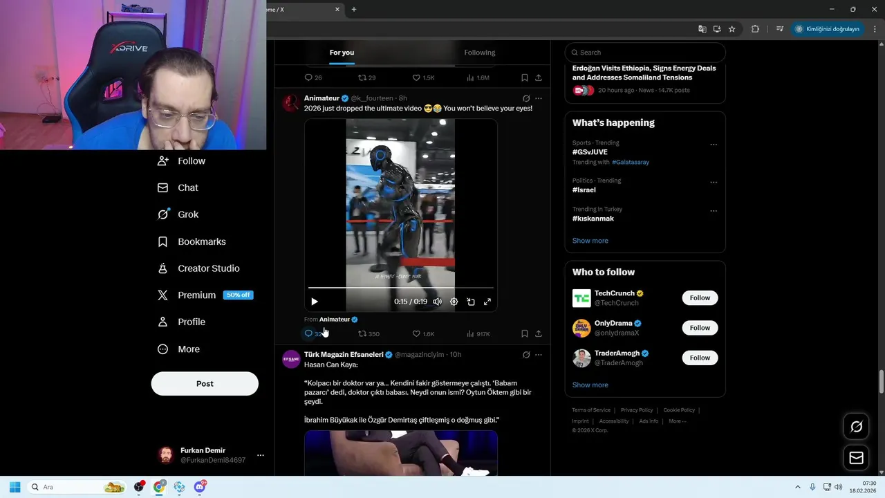
Task: Switch to the For you tab
Action: pyautogui.click(x=342, y=53)
